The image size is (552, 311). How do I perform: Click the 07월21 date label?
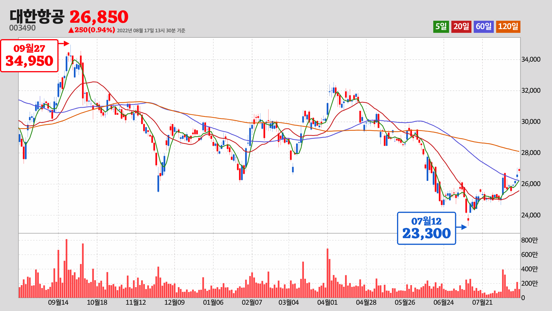click(482, 303)
